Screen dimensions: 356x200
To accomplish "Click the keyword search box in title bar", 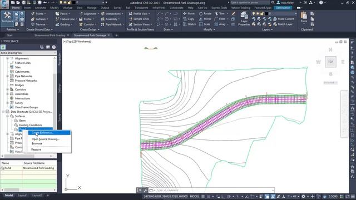I will (x=250, y=3).
